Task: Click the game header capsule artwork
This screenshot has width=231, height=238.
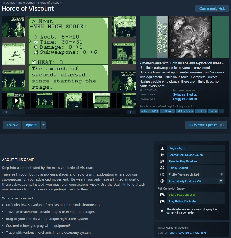Action: pyautogui.click(x=184, y=37)
